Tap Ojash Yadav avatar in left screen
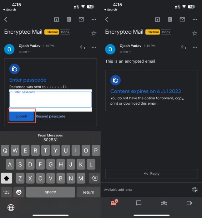The image size is (202, 218). pyautogui.click(x=9, y=49)
